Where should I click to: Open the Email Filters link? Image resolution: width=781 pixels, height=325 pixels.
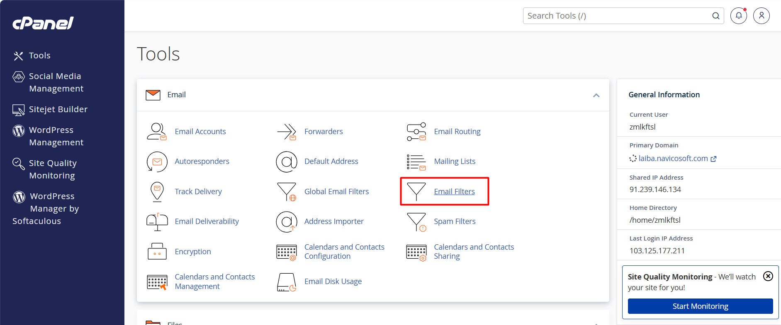(454, 192)
